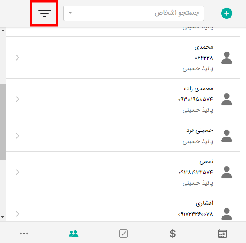Open details chevron for محمدی زاده

(18, 99)
